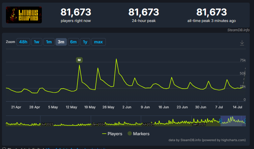
Task: Click Jul 2024 in the navigator
Action: (x=148, y=124)
